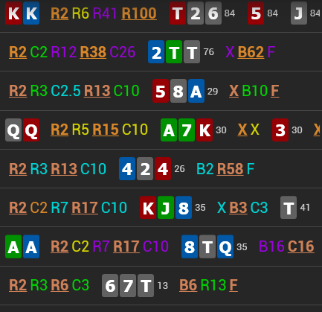
Task: Click the red K hole card
Action: [x=13, y=13]
